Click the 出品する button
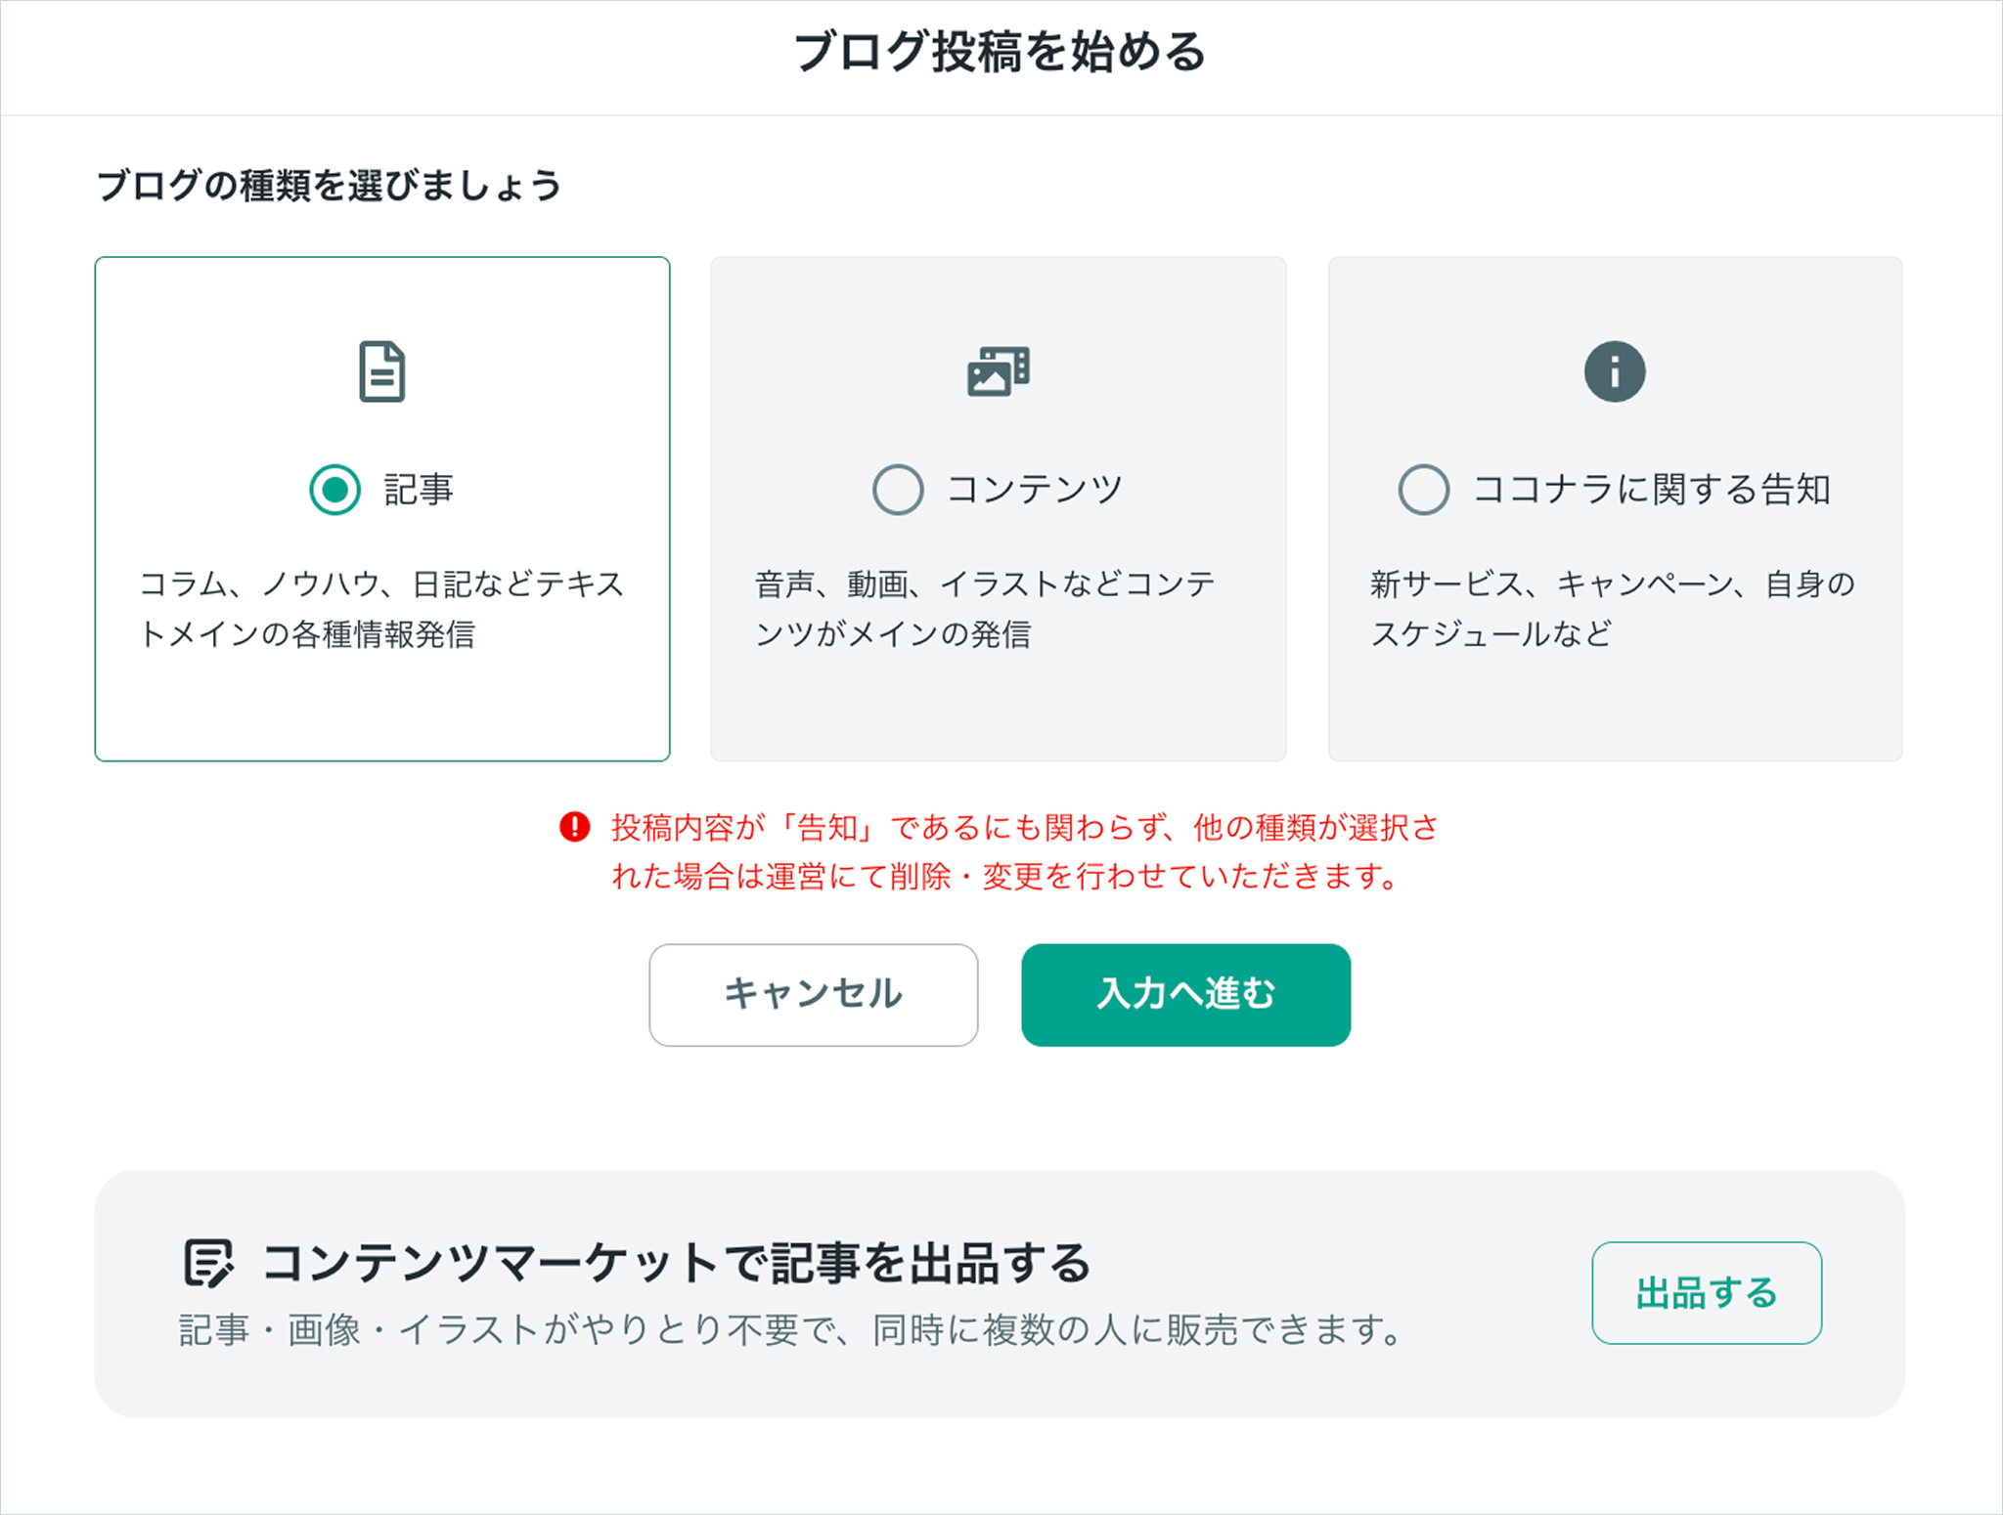 click(1707, 1292)
